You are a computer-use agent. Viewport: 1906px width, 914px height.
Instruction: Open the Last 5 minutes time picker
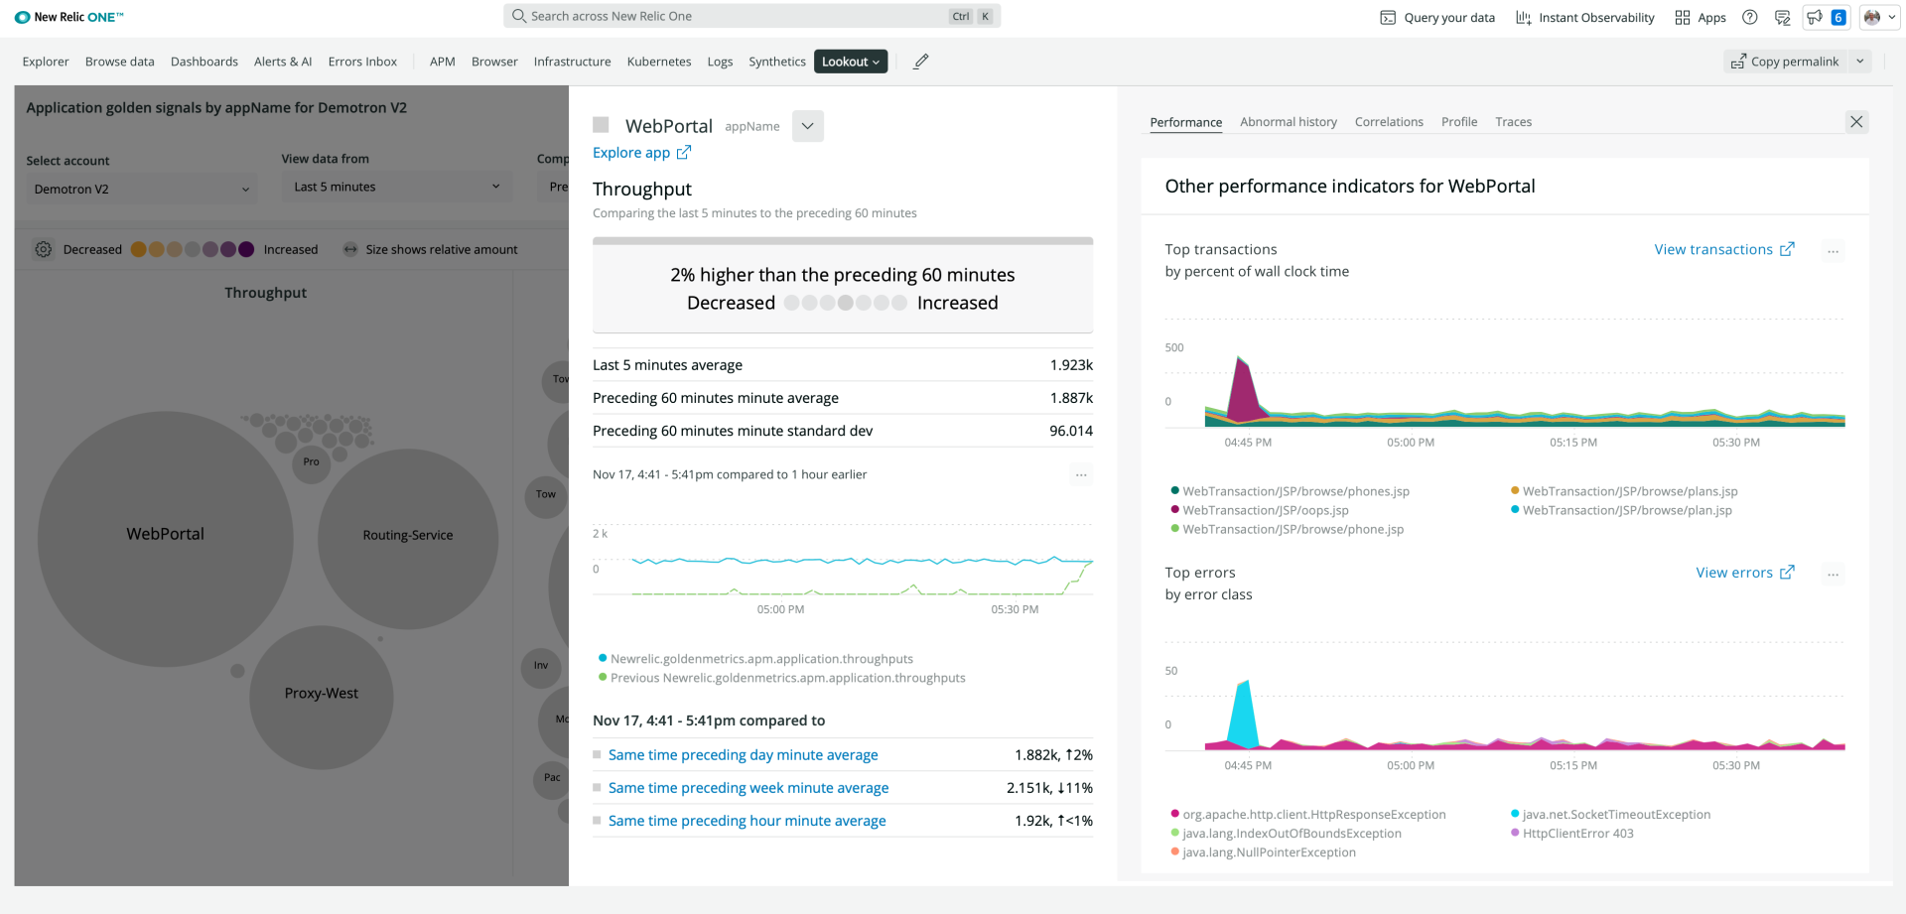(x=395, y=187)
